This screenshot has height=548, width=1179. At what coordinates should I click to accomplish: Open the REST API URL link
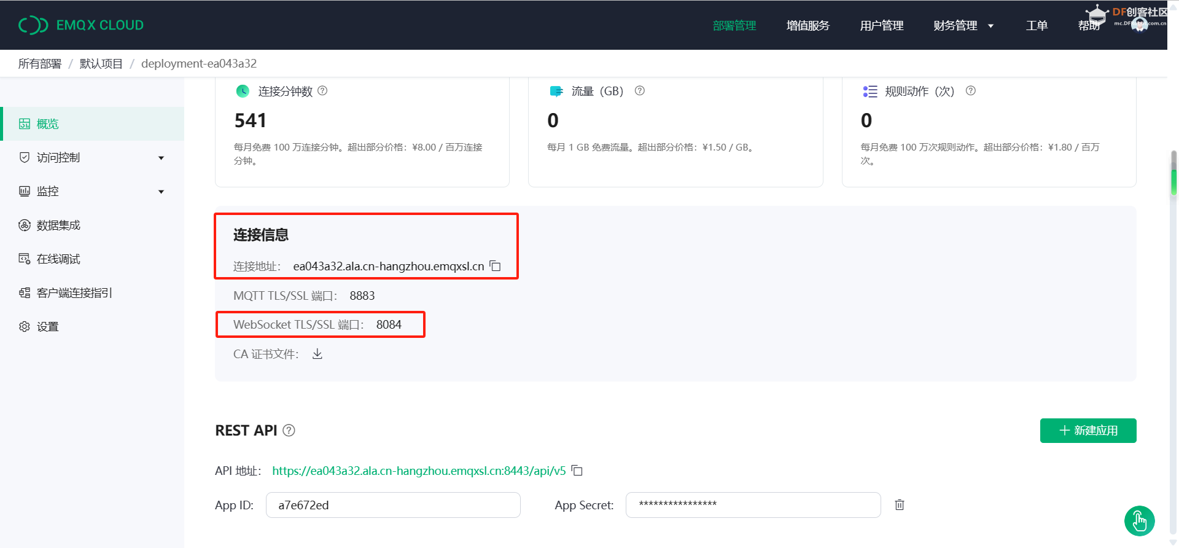click(x=419, y=471)
